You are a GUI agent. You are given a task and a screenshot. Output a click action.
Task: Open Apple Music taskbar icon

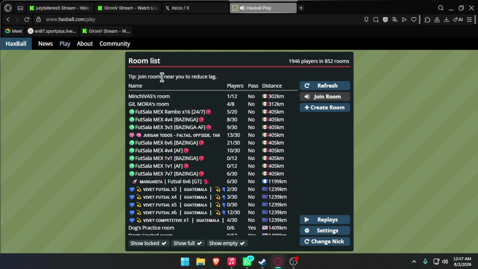[x=232, y=262]
